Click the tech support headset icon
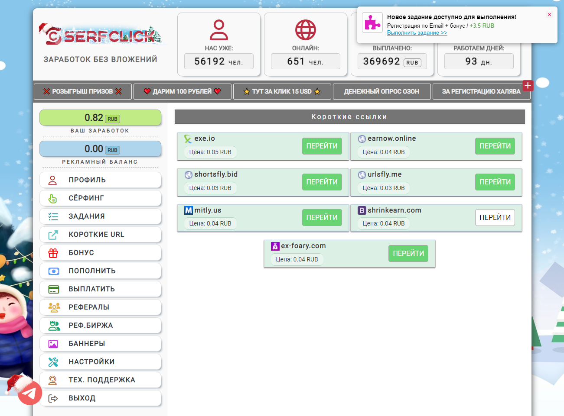This screenshot has height=416, width=564. 52,380
